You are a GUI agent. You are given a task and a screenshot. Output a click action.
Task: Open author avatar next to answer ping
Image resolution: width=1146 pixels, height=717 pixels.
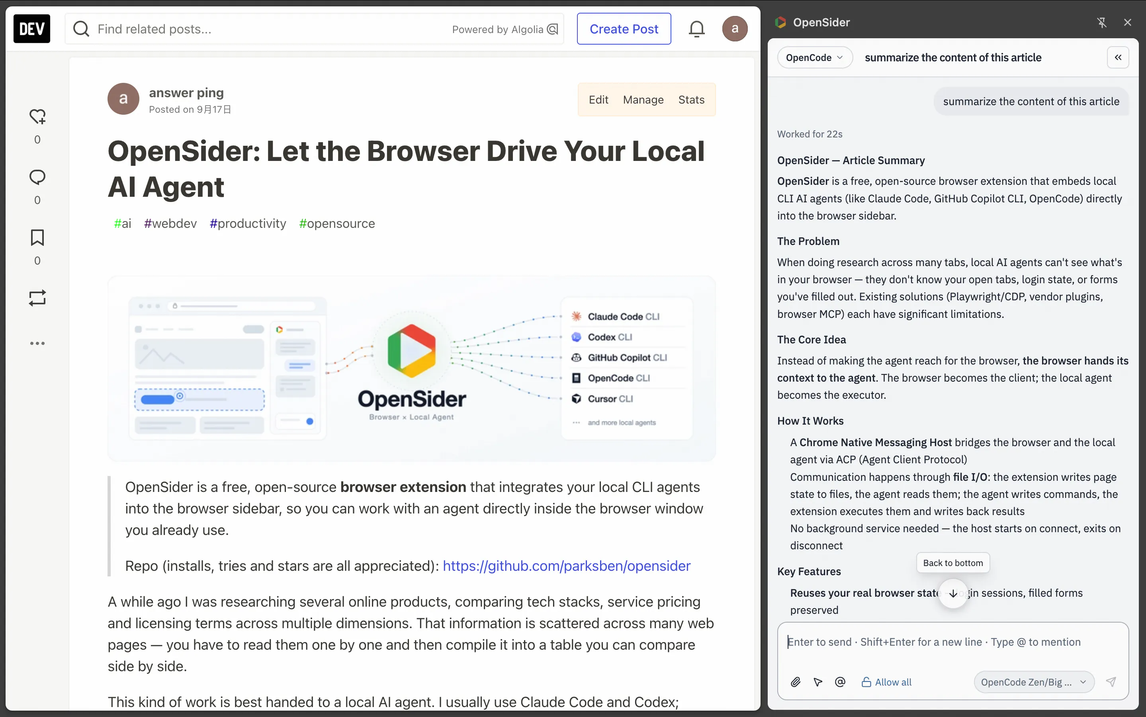pos(123,99)
